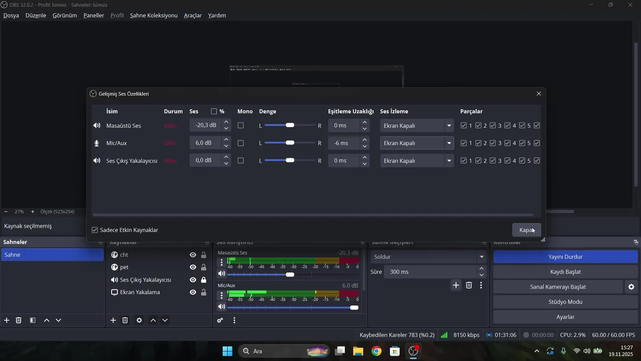This screenshot has height=361, width=641.
Task: Open the Sahne Koleksiyonu menu
Action: 154,16
